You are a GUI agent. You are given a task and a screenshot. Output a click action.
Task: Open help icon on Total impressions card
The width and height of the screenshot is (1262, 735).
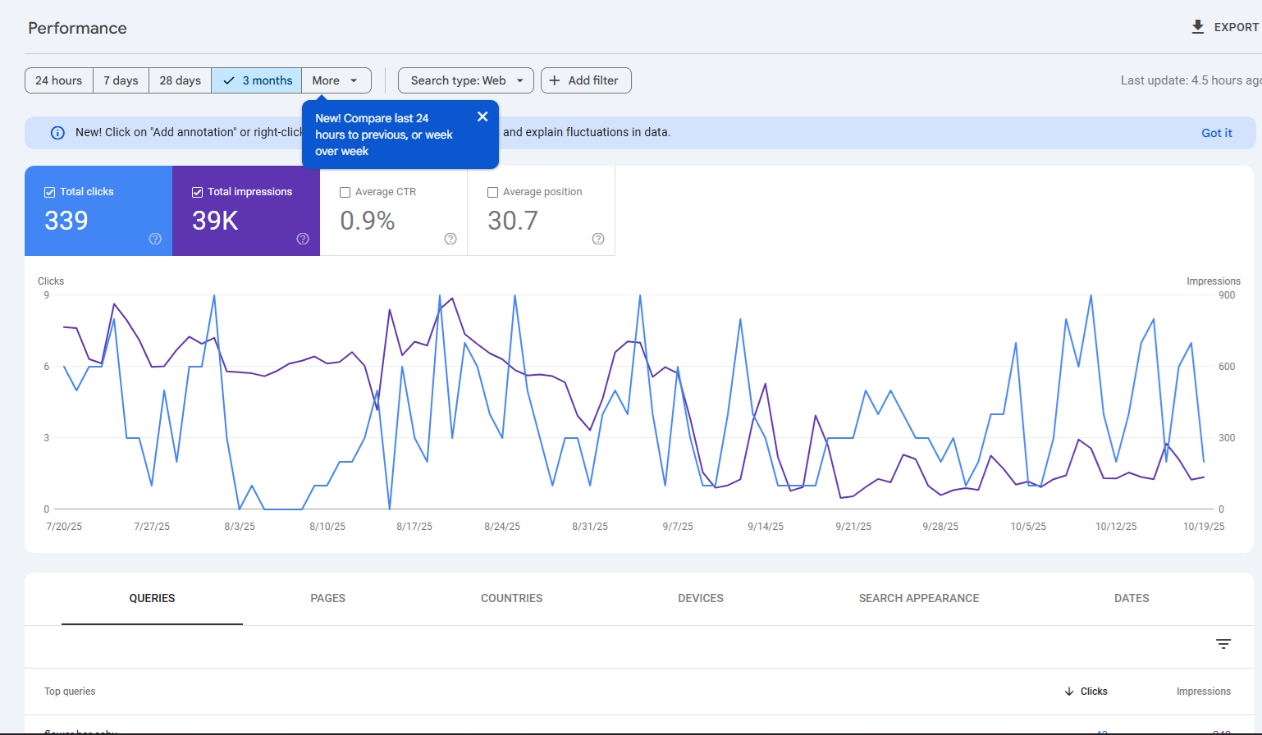(x=303, y=239)
